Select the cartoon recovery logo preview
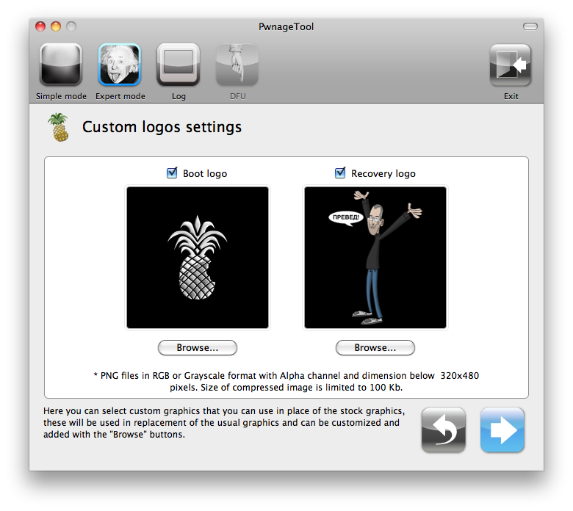 (x=375, y=258)
